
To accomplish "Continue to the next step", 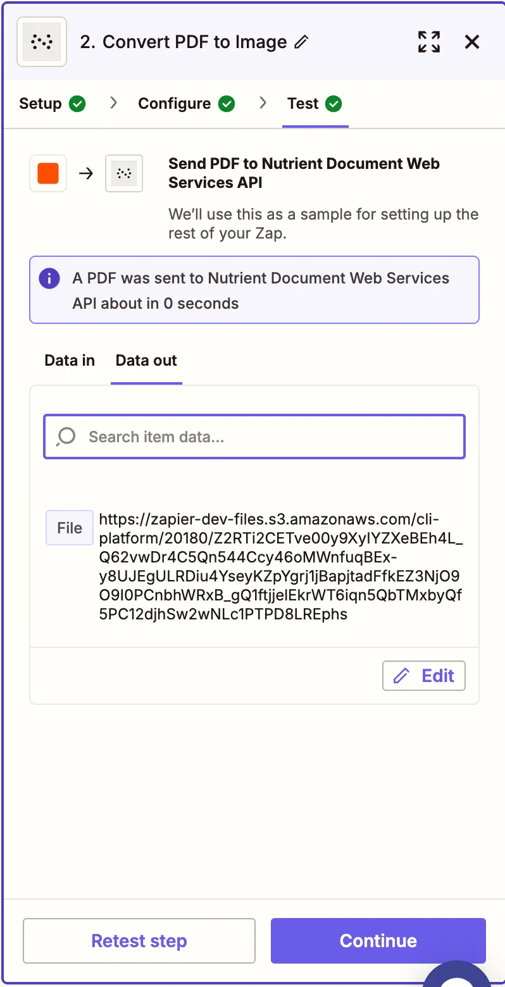I will point(378,941).
